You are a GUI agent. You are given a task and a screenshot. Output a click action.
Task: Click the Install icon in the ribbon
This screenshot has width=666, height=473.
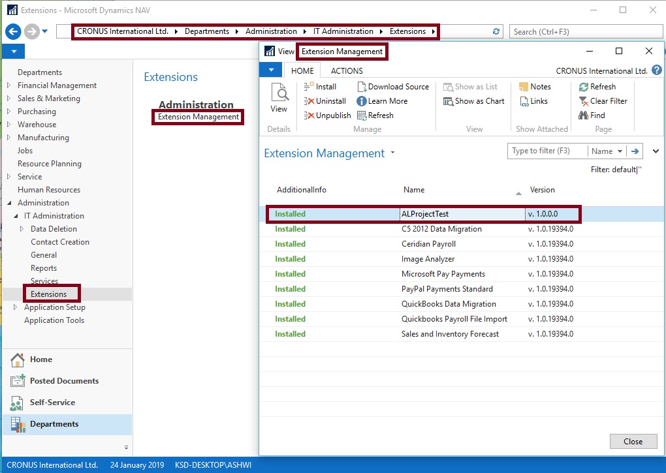(x=309, y=87)
